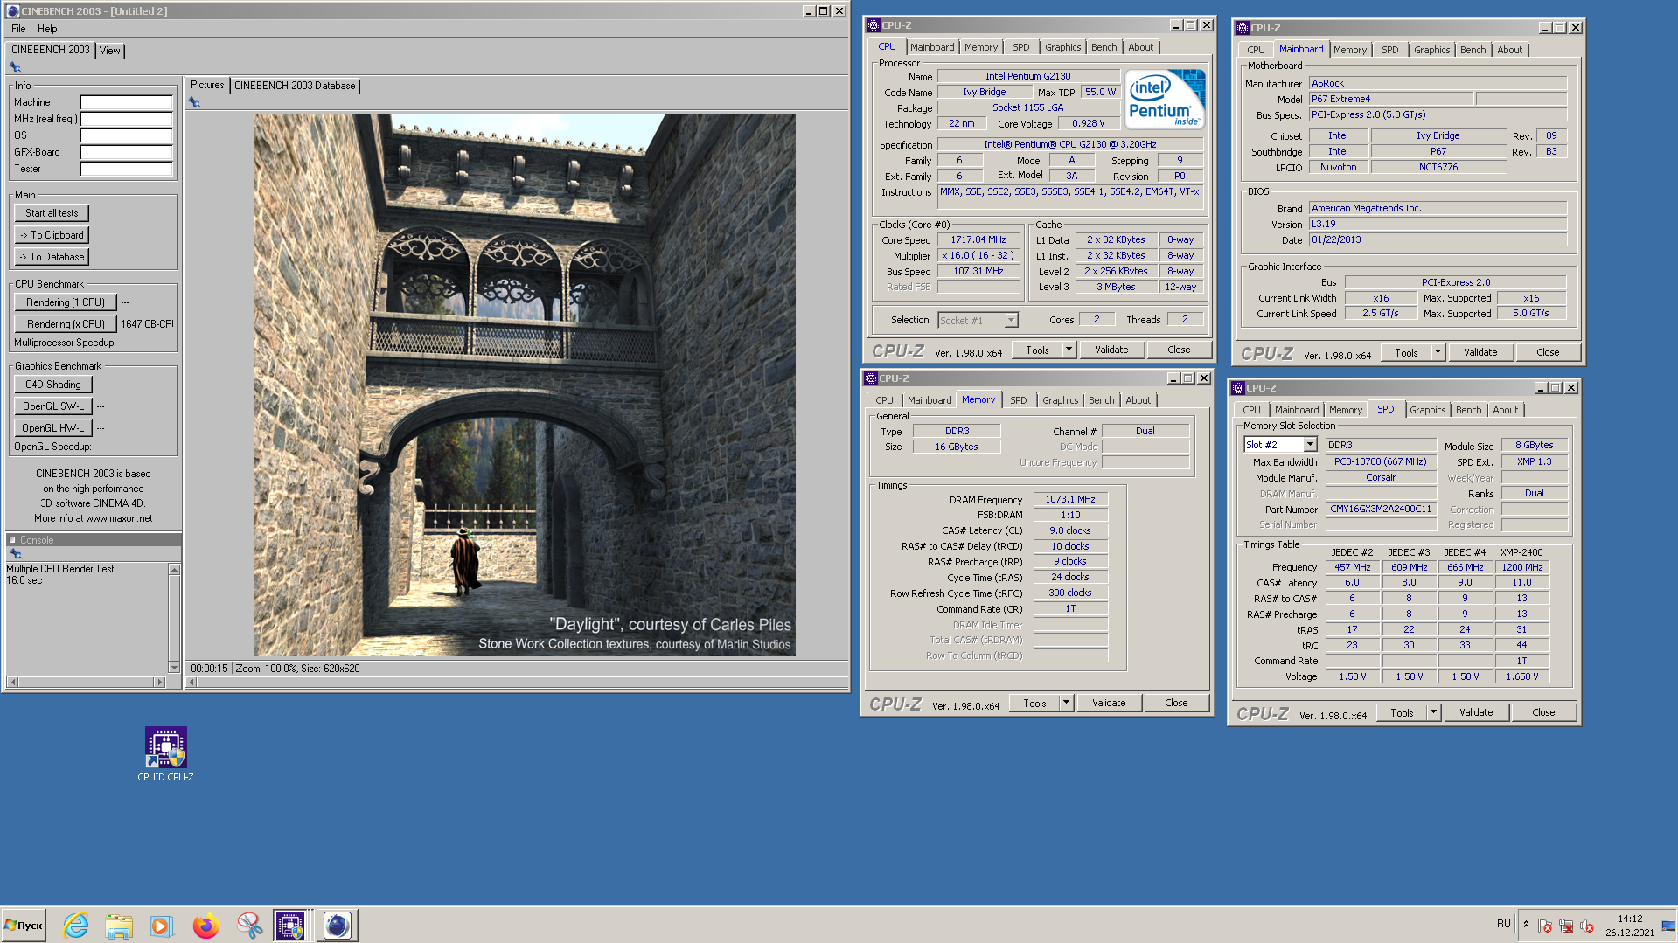Switch to the View tab in CINEBENCH
Viewport: 1678px width, 943px height.
click(x=110, y=51)
